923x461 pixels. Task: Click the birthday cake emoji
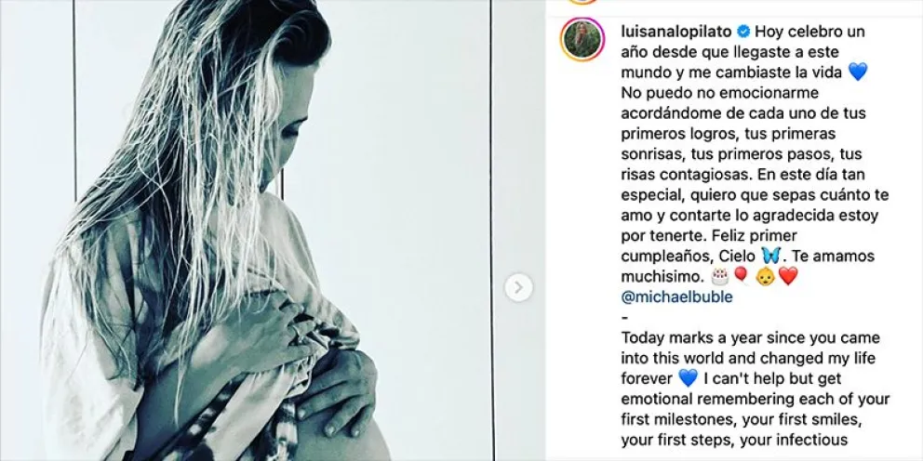coord(720,276)
